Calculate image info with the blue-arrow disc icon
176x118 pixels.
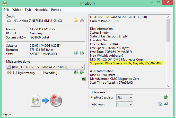coord(76,53)
